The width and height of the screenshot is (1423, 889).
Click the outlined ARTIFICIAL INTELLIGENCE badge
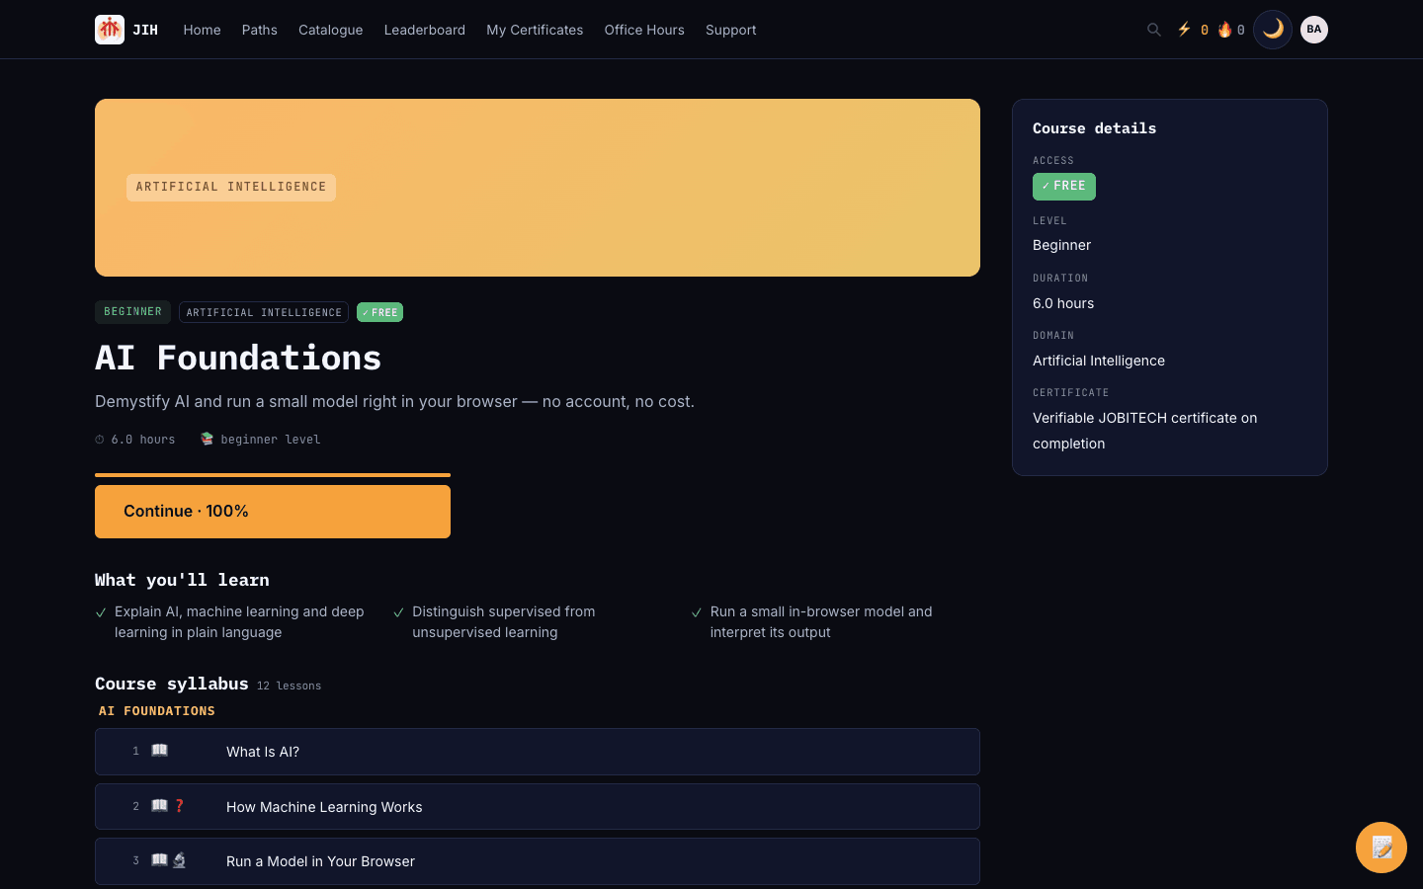[x=264, y=312]
